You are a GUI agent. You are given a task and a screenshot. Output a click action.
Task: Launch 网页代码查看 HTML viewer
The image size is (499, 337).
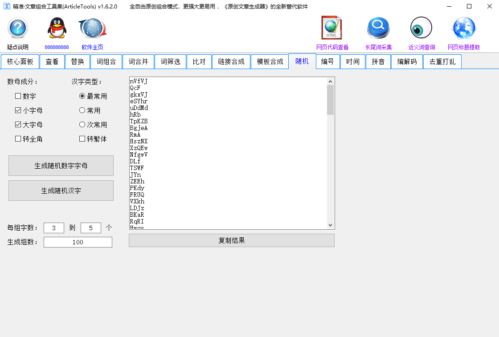331,28
